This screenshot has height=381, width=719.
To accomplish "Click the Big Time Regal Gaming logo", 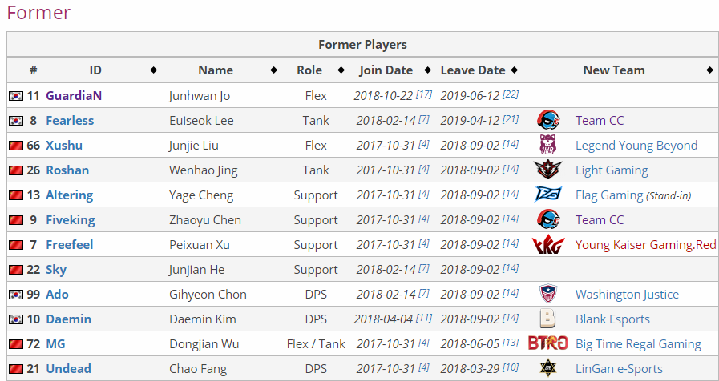I will coord(548,343).
